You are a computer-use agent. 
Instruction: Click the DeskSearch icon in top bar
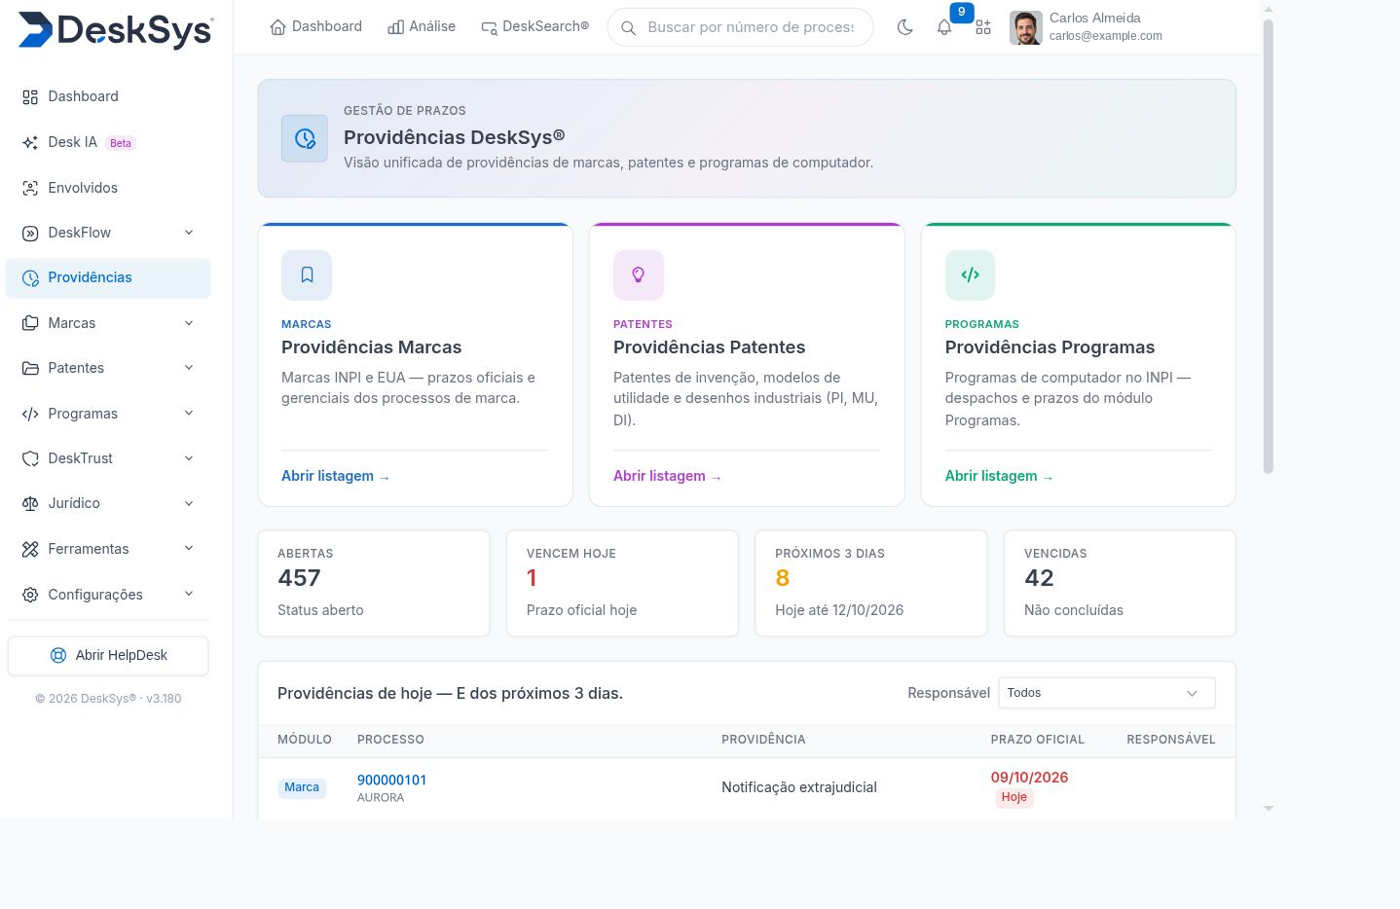point(490,27)
